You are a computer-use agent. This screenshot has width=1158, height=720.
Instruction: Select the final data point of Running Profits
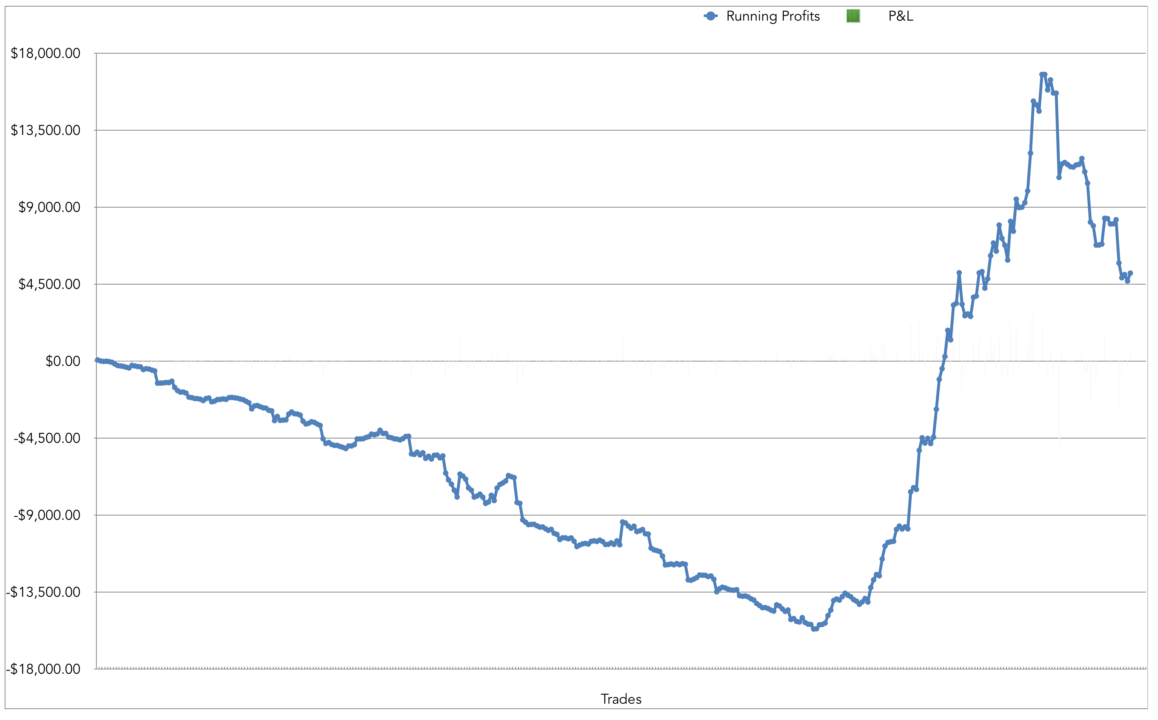(x=1130, y=273)
